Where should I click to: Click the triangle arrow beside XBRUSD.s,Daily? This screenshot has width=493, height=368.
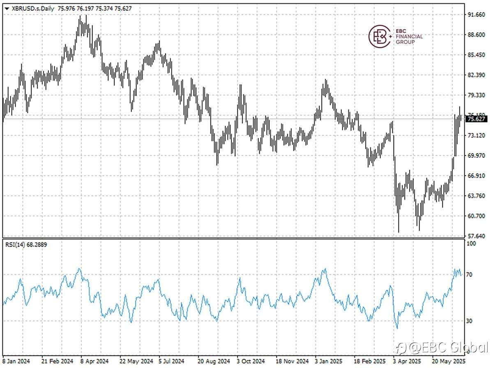click(7, 8)
